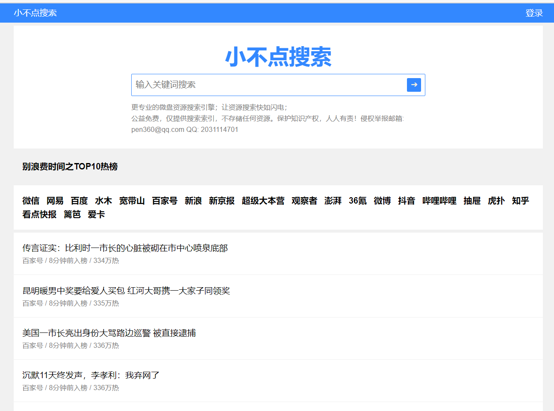The image size is (554, 411).
Task: Click the large 小不点搜索 logo title
Action: point(278,57)
